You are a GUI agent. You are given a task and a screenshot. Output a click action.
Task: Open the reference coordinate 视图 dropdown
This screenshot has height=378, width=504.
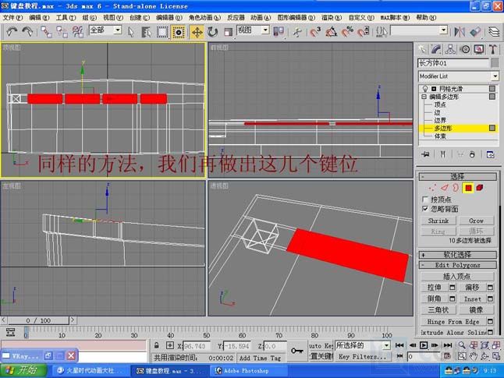[265, 30]
